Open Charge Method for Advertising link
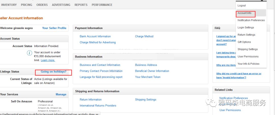 (98, 42)
